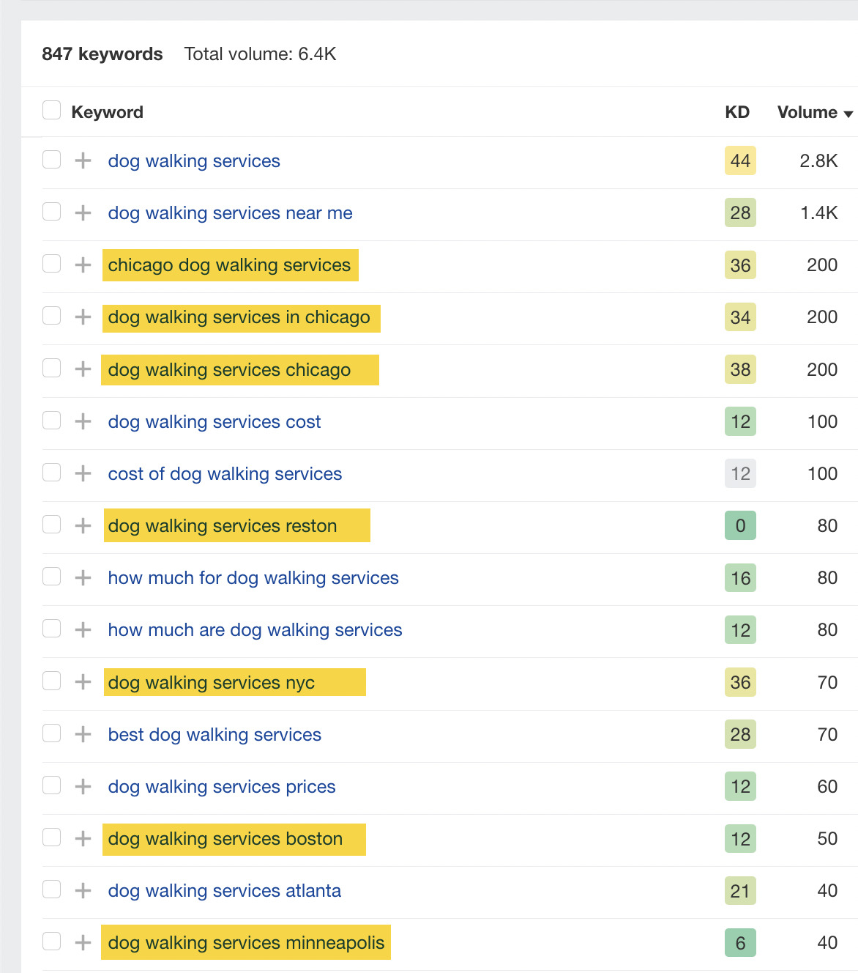Screen dimensions: 858x973
Task: Click the plus icon next to 'dog walking services'
Action: pos(82,161)
